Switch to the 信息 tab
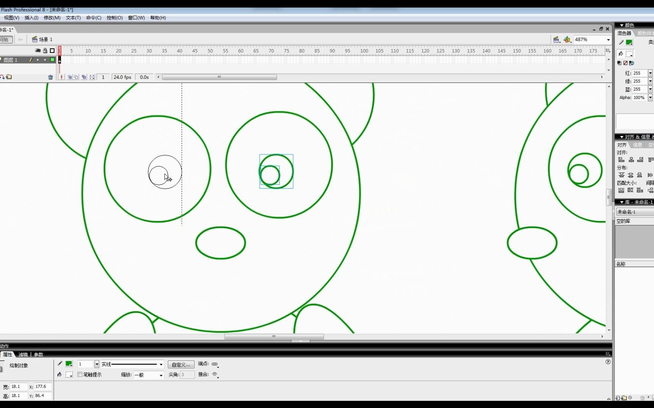The width and height of the screenshot is (654, 408). (638, 145)
